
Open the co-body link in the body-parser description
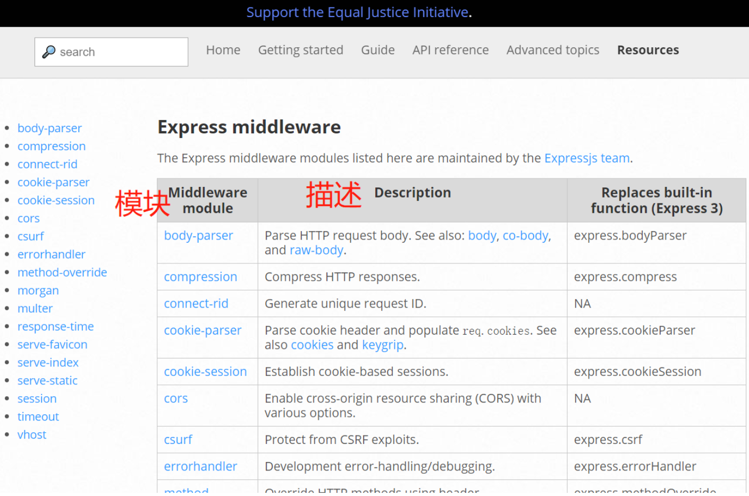click(x=525, y=235)
